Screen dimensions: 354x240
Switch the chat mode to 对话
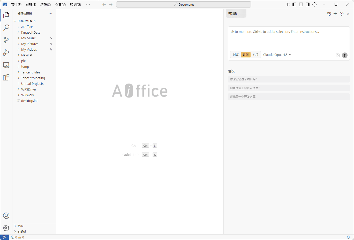click(x=236, y=55)
